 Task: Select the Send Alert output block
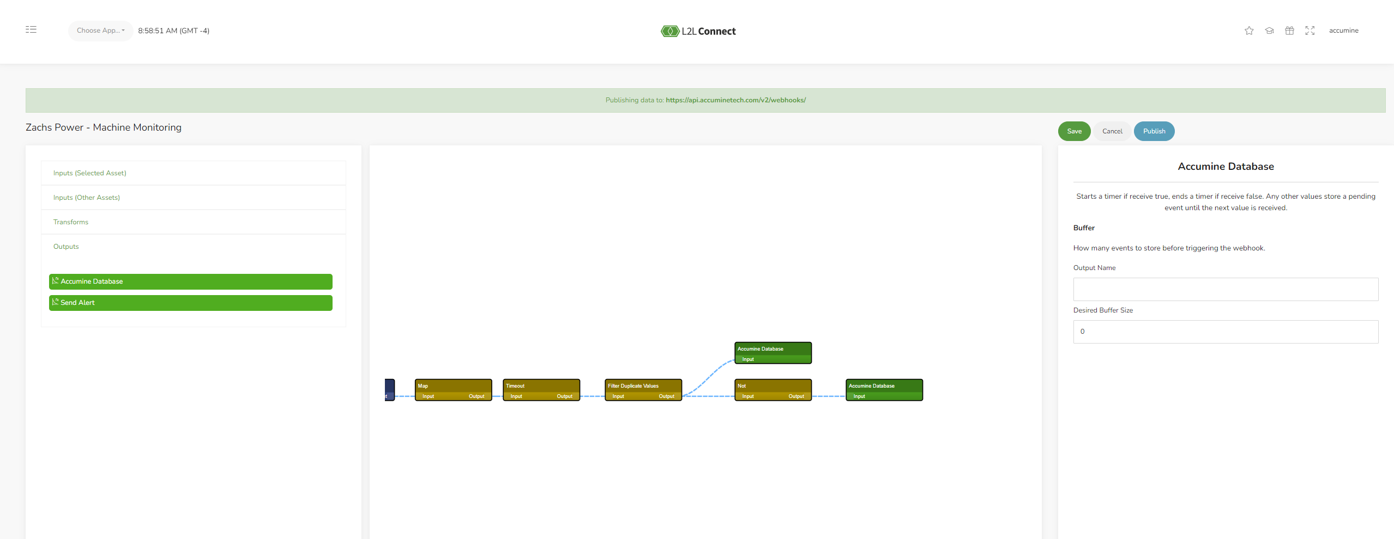tap(191, 303)
